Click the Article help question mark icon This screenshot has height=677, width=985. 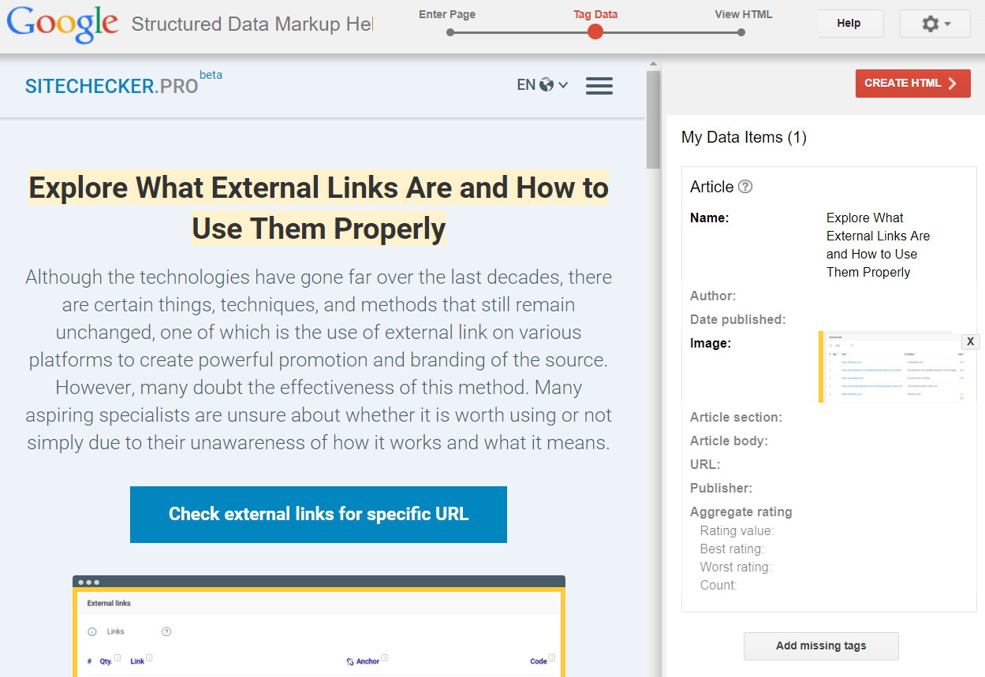(745, 187)
